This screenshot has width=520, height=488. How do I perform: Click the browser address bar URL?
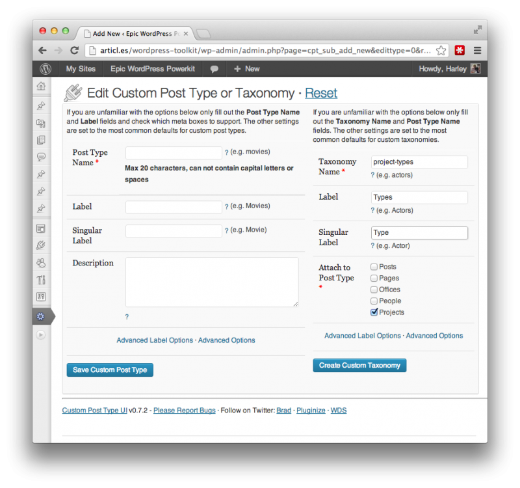click(x=265, y=51)
